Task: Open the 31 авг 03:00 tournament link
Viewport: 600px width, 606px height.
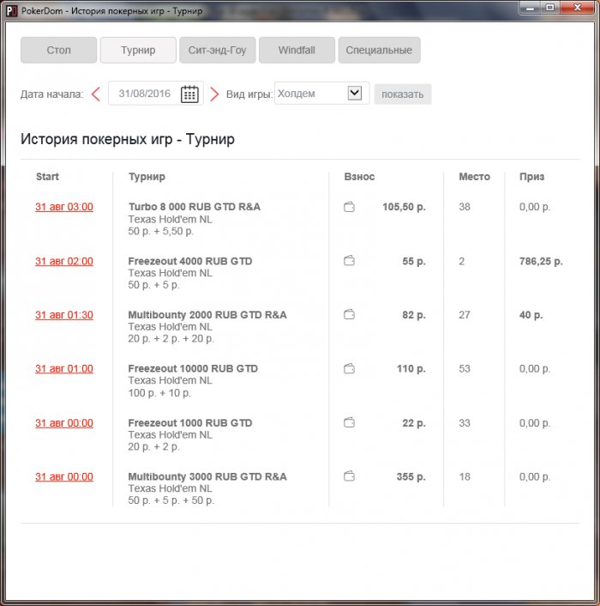Action: click(x=64, y=207)
